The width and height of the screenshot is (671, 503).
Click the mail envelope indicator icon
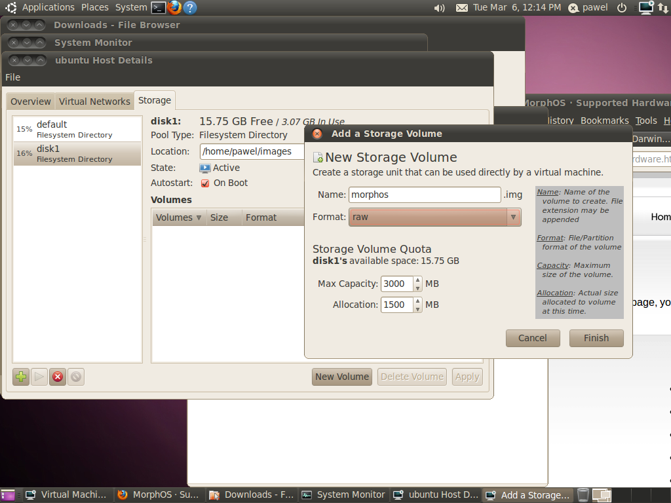point(462,8)
